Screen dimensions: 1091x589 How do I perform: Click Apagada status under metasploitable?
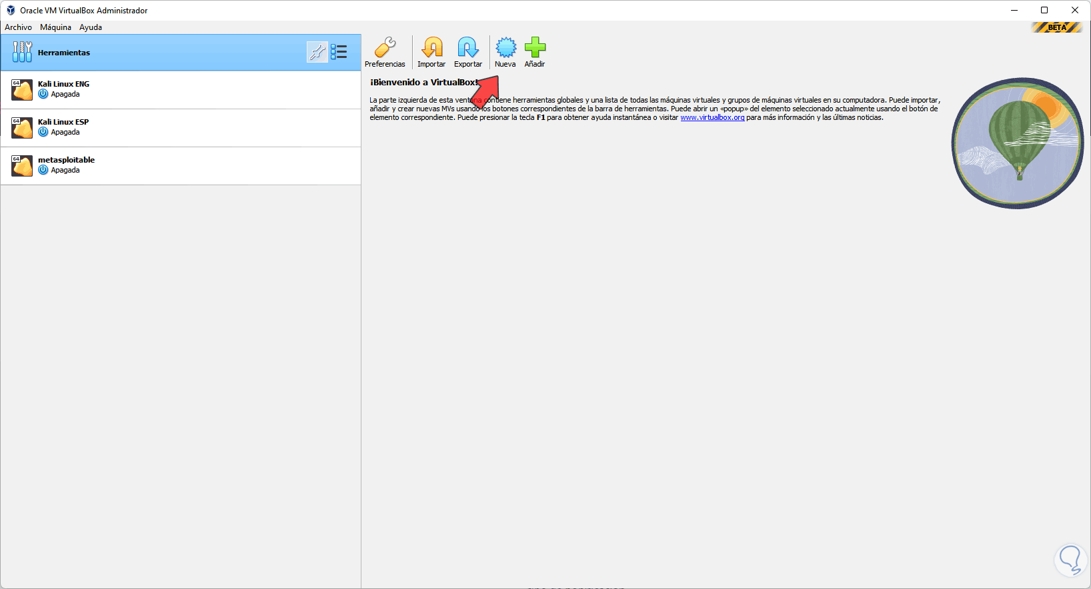[x=65, y=171]
